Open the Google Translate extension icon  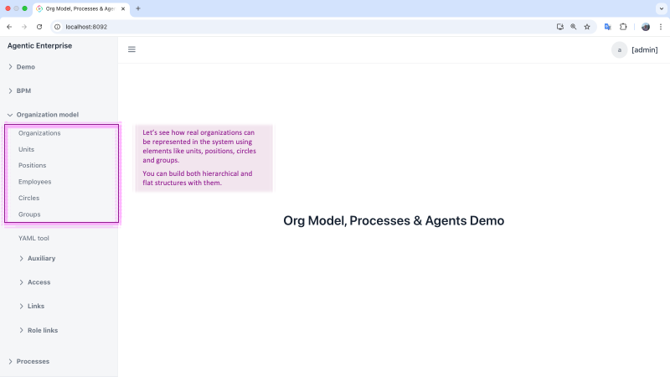coord(608,27)
